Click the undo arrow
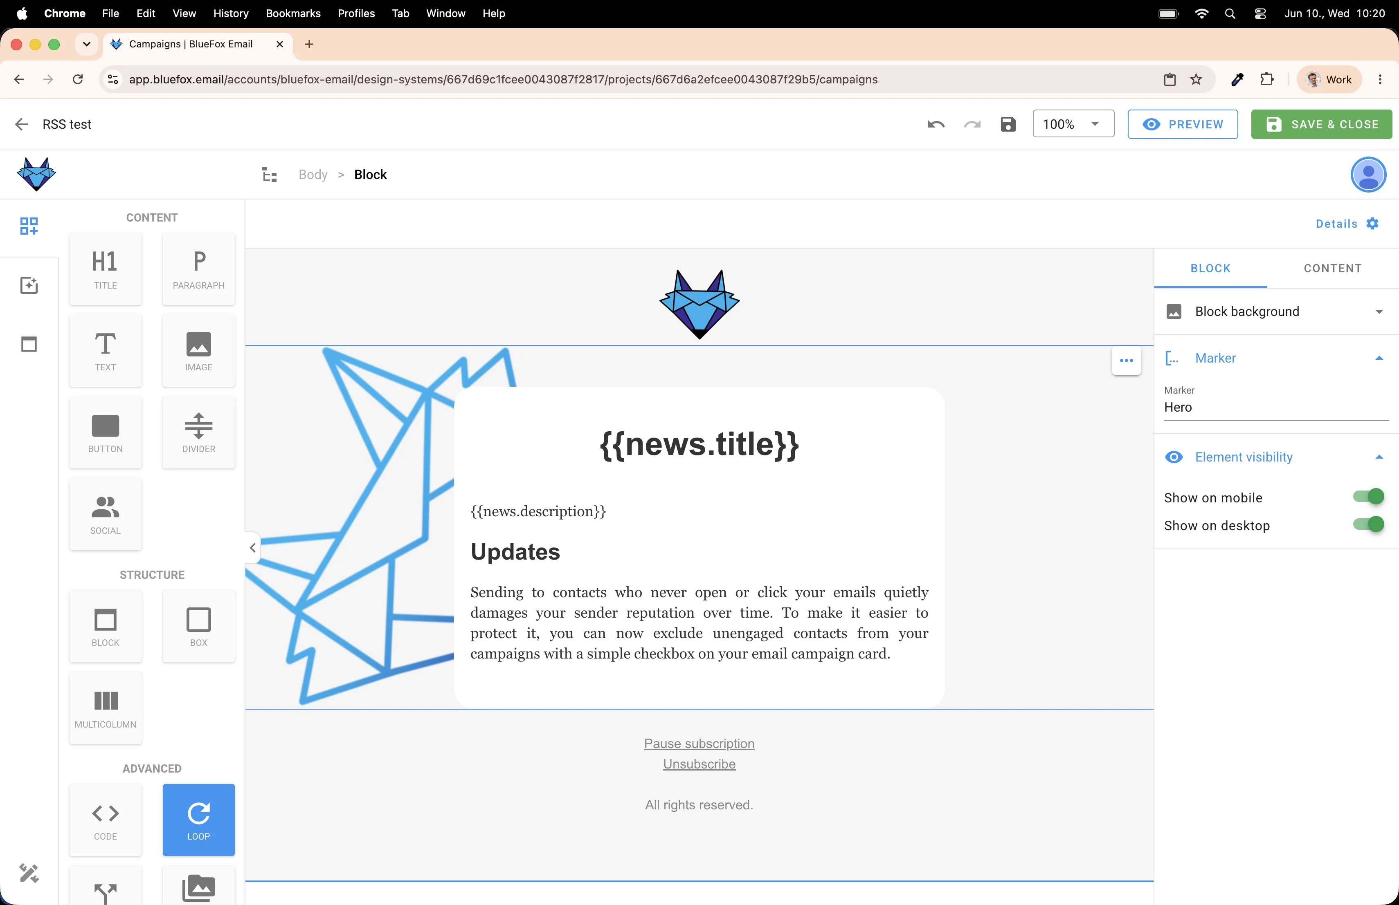 pyautogui.click(x=936, y=125)
